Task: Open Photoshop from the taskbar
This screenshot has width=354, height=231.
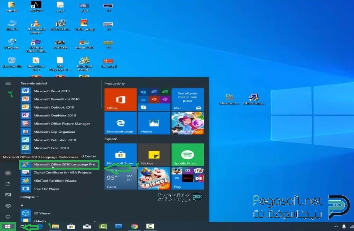Action: coord(118,226)
